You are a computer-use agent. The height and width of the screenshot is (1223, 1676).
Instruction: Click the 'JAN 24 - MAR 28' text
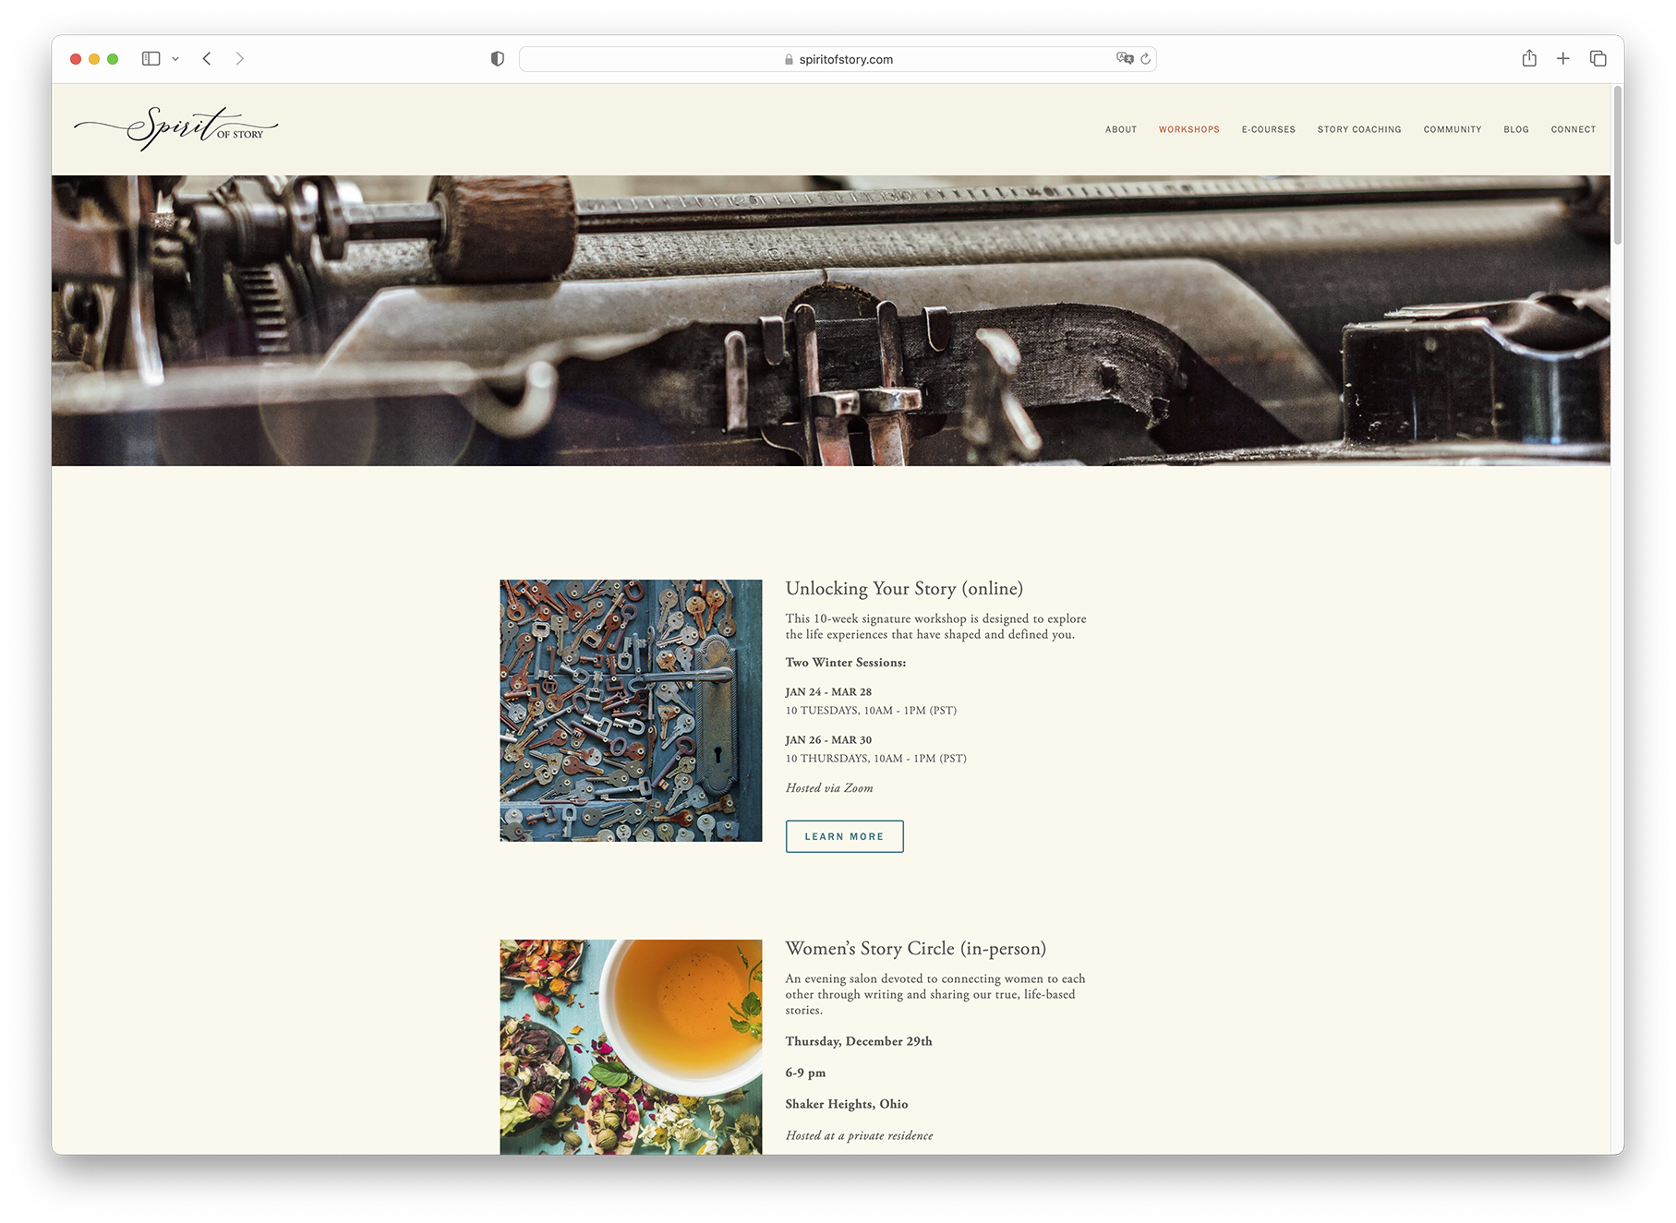[x=828, y=692]
